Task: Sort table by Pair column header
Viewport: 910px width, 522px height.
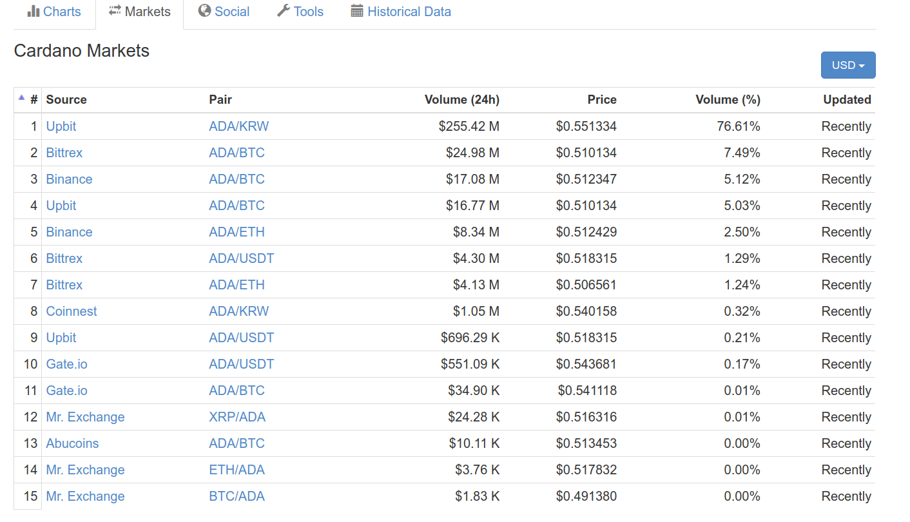Action: 220,100
